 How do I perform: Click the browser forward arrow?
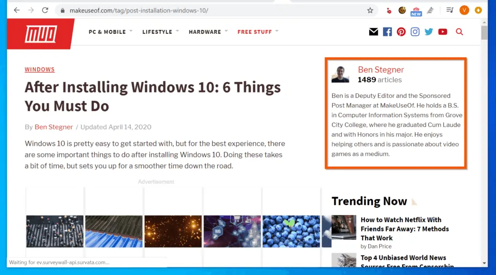coord(31,10)
